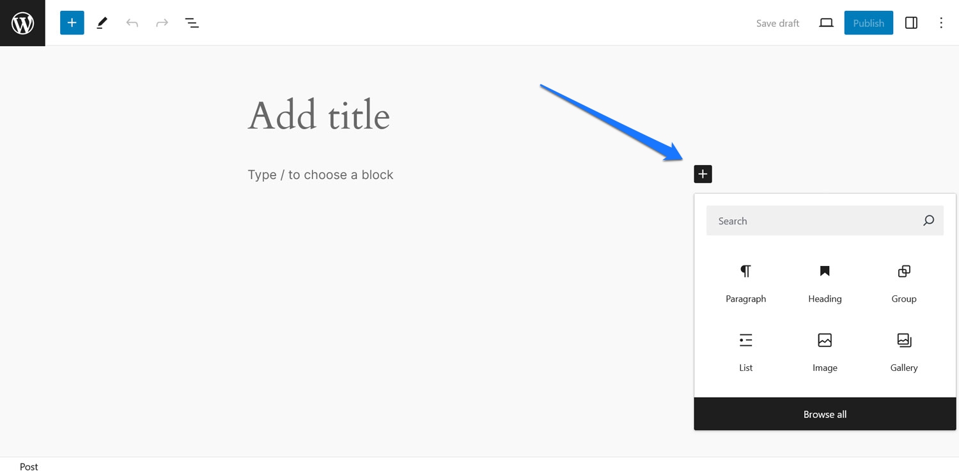
Task: Undo the last change
Action: pos(132,22)
